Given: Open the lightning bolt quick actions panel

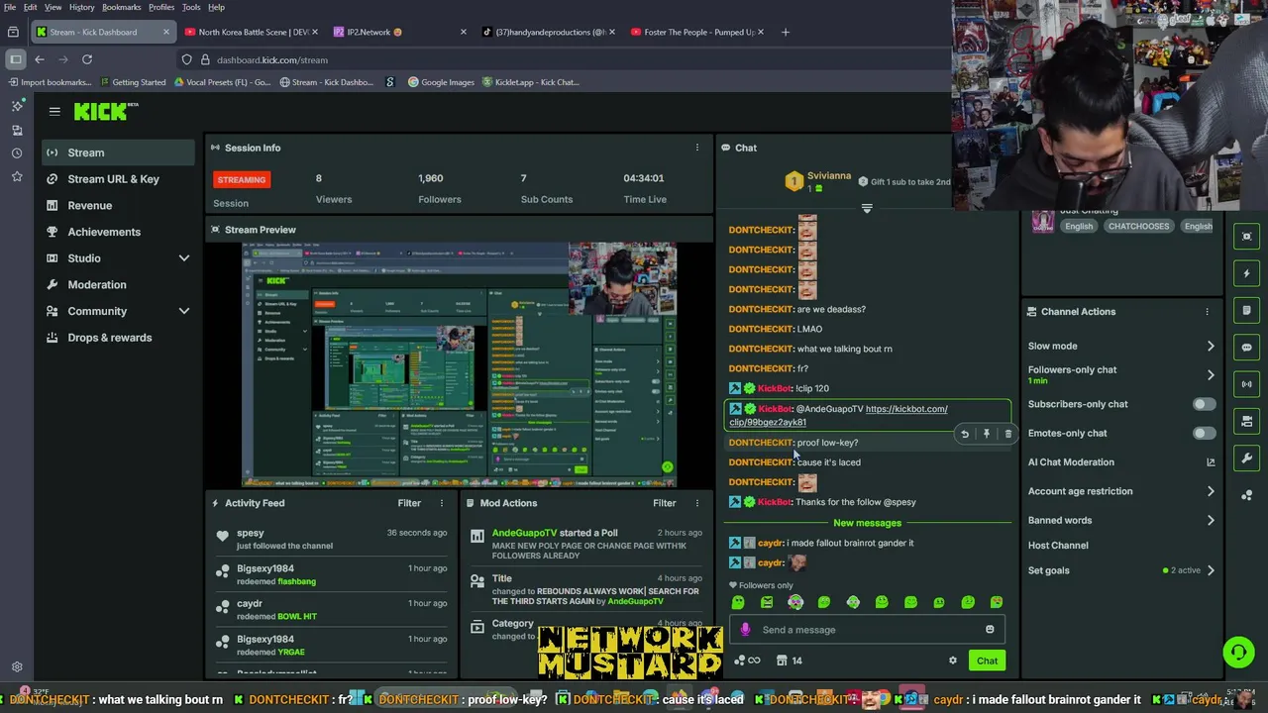Looking at the screenshot, I should [1247, 273].
